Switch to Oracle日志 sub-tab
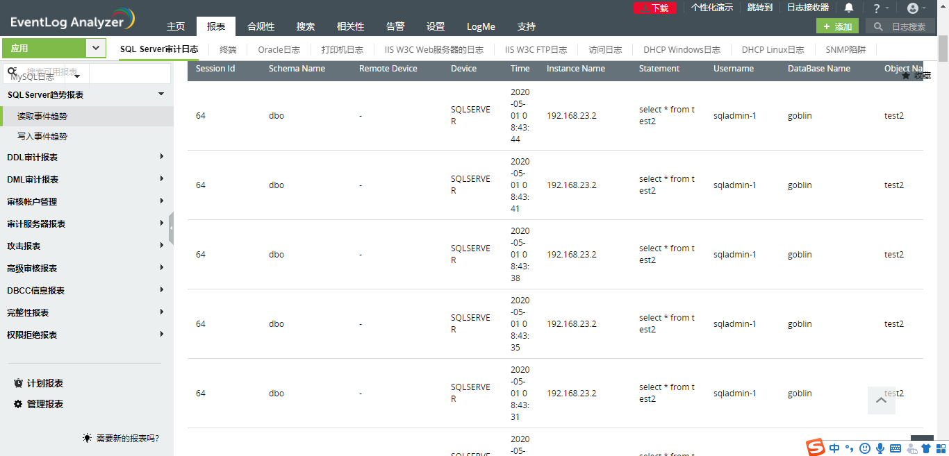Viewport: 949px width, 456px height. pos(279,50)
